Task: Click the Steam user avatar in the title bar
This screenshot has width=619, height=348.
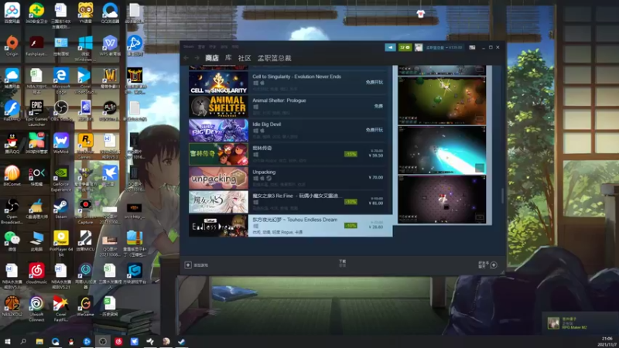Action: coord(419,47)
